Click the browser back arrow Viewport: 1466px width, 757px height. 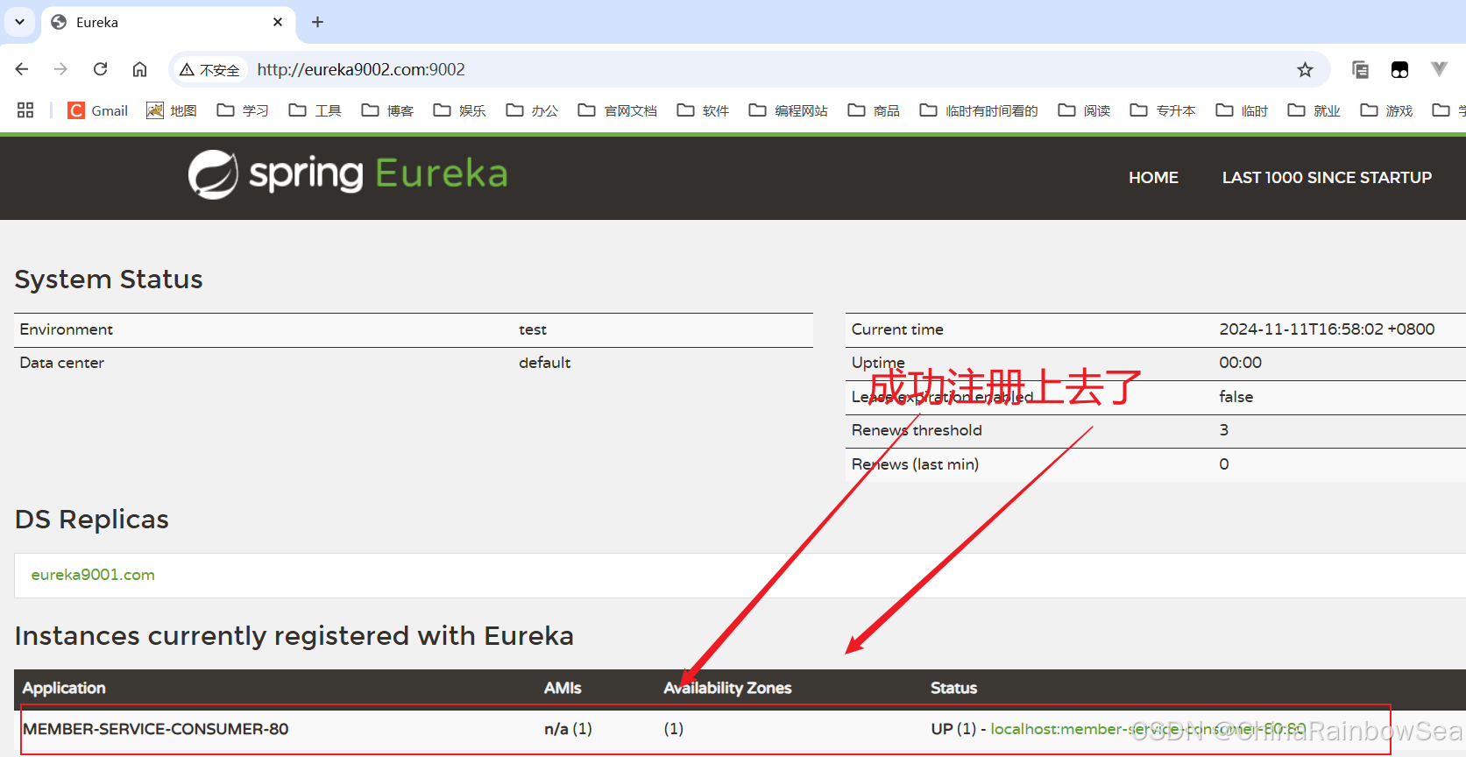tap(22, 69)
